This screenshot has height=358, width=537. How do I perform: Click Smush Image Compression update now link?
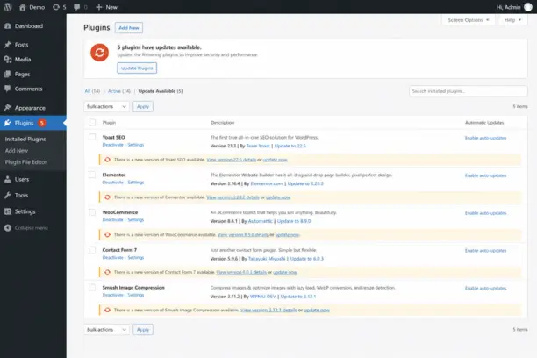tap(317, 310)
